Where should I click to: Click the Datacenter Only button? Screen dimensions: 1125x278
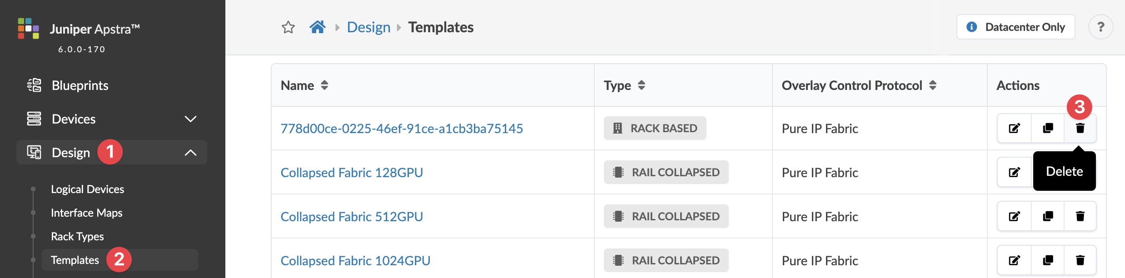click(x=1016, y=27)
